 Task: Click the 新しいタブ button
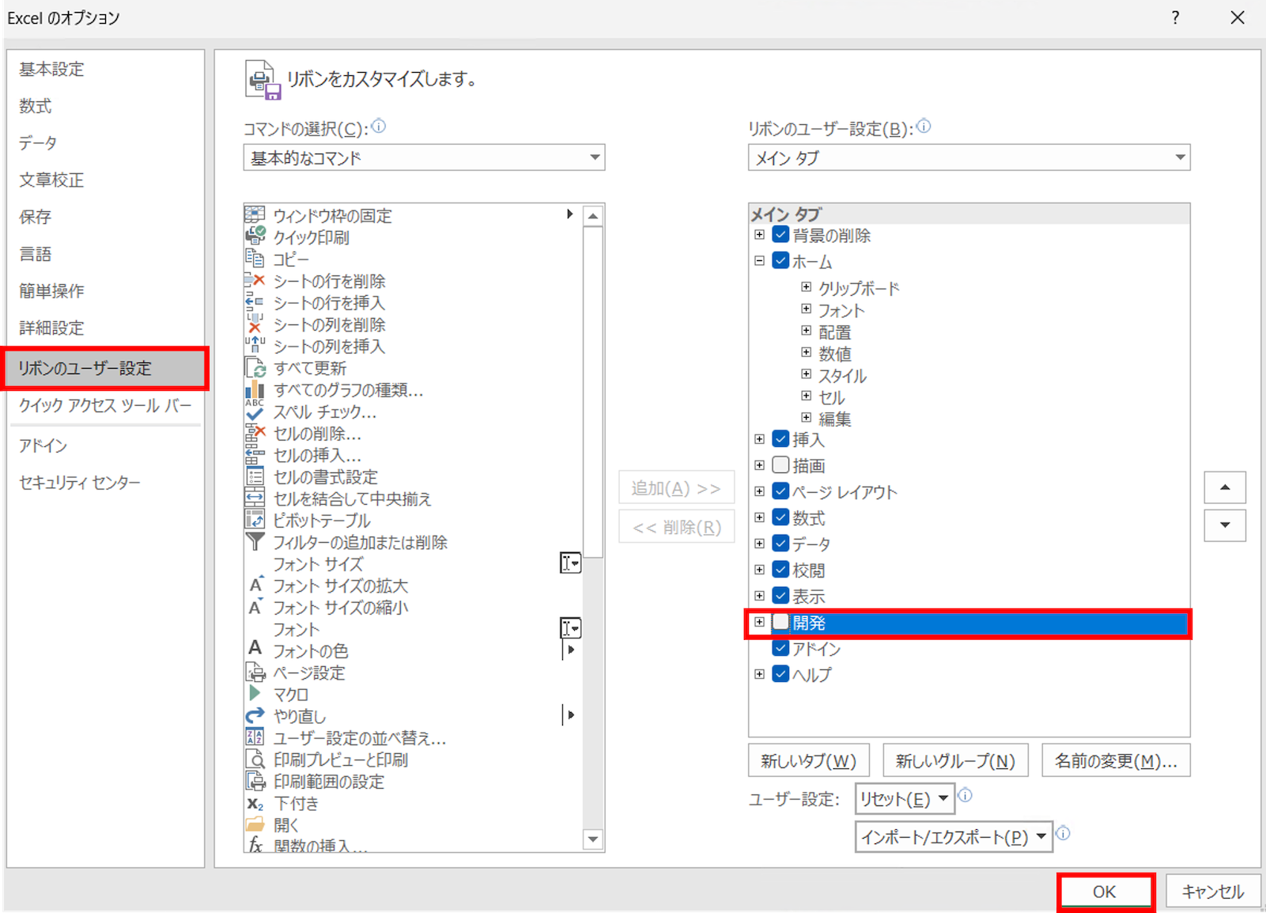[x=808, y=761]
